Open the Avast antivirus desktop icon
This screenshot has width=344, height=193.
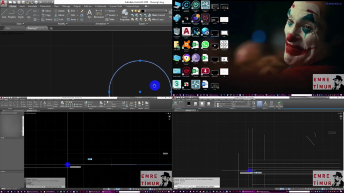pos(187,45)
